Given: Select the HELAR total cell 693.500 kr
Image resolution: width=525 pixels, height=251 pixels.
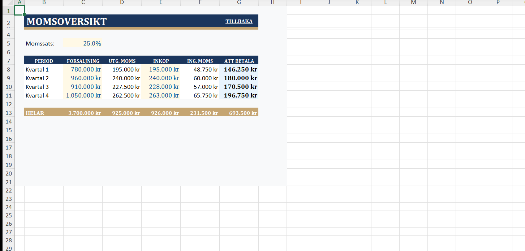Looking at the screenshot, I should pyautogui.click(x=239, y=113).
